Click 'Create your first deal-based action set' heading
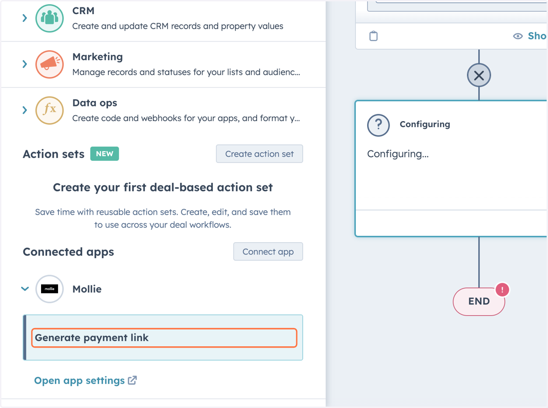 coord(163,187)
